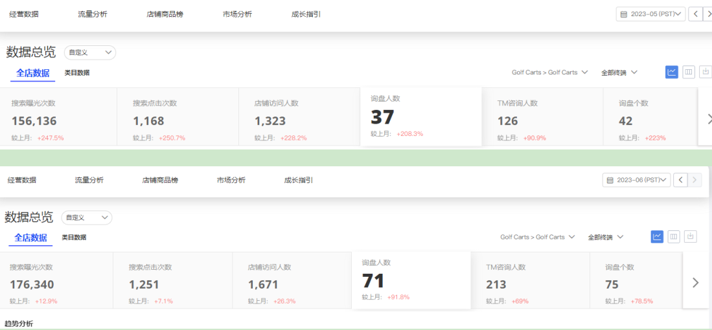
Task: Click download icon in the 2023-06 panel
Action: pyautogui.click(x=691, y=237)
